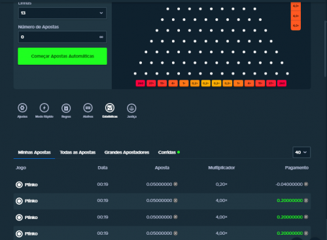Click the leftmost 260 multiplier slot
Image resolution: width=327 pixels, height=240 pixels.
[x=141, y=83]
